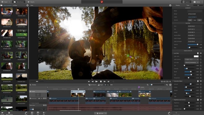The image size is (204, 115).
Task: Toggle the Snap option on the timeline
Action: click(x=107, y=85)
